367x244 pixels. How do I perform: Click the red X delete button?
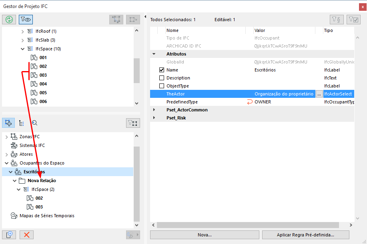27,235
